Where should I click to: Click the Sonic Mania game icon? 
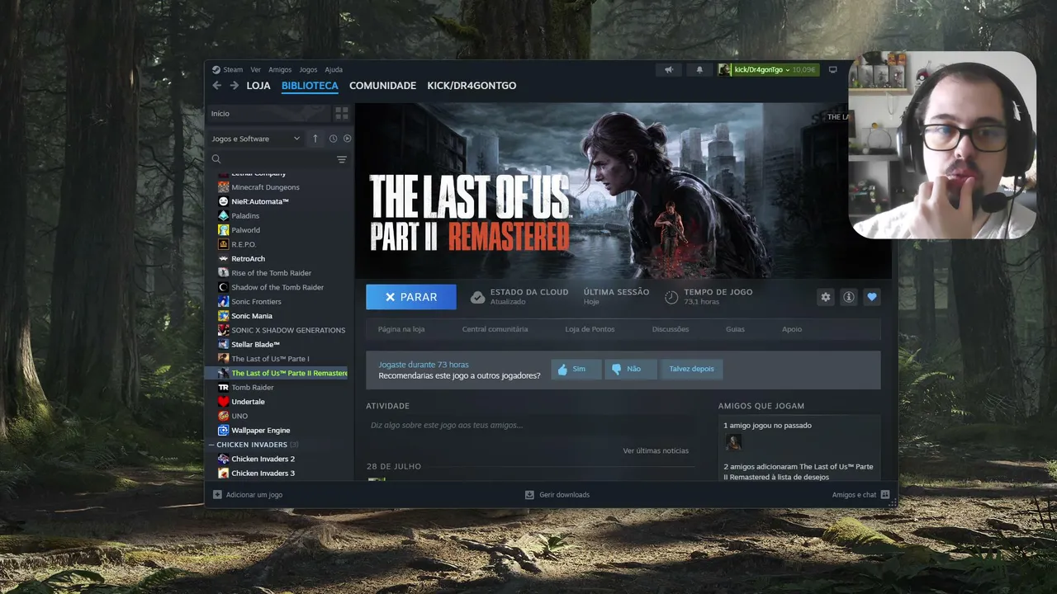(223, 316)
